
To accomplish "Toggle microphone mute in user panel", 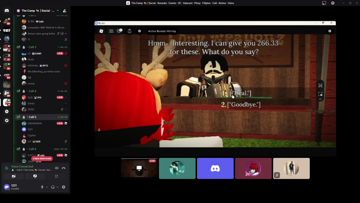I will click(x=42, y=187).
